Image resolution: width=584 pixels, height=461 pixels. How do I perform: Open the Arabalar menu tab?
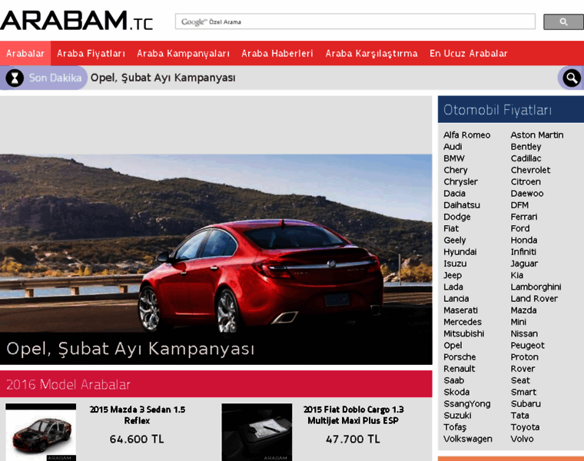click(25, 53)
